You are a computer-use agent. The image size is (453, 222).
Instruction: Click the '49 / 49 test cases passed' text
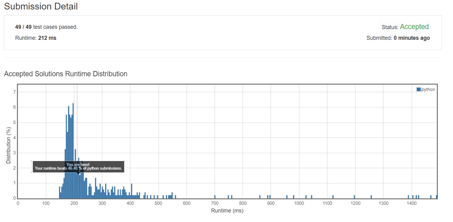pyautogui.click(x=46, y=27)
